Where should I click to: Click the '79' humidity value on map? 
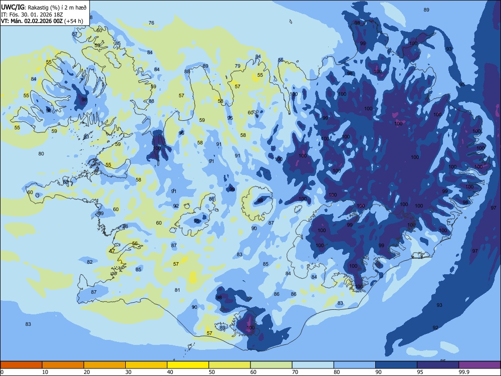(237, 66)
